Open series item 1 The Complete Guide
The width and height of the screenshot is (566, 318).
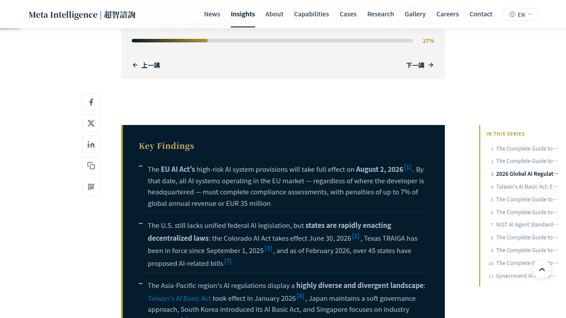pos(524,149)
